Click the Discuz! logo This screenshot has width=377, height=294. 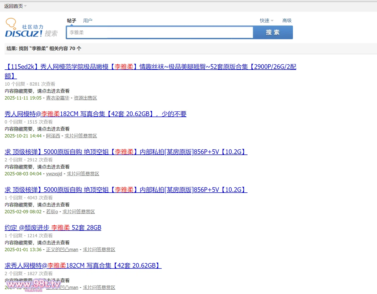[x=31, y=28]
